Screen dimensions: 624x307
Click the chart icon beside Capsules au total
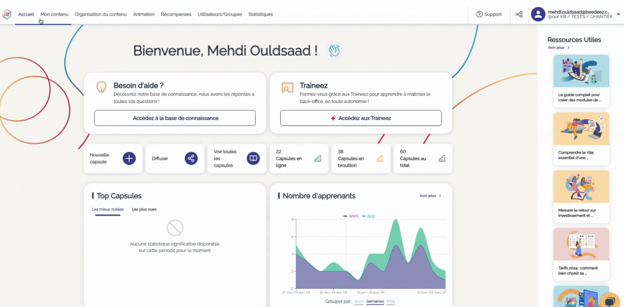pyautogui.click(x=442, y=158)
